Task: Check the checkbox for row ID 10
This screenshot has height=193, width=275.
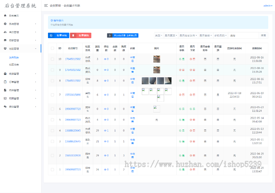Action: pyautogui.click(x=52, y=59)
